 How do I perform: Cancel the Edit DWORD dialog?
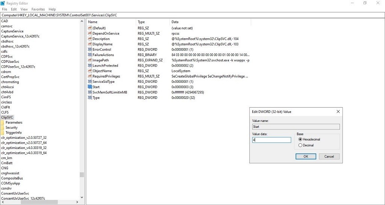[329, 156]
